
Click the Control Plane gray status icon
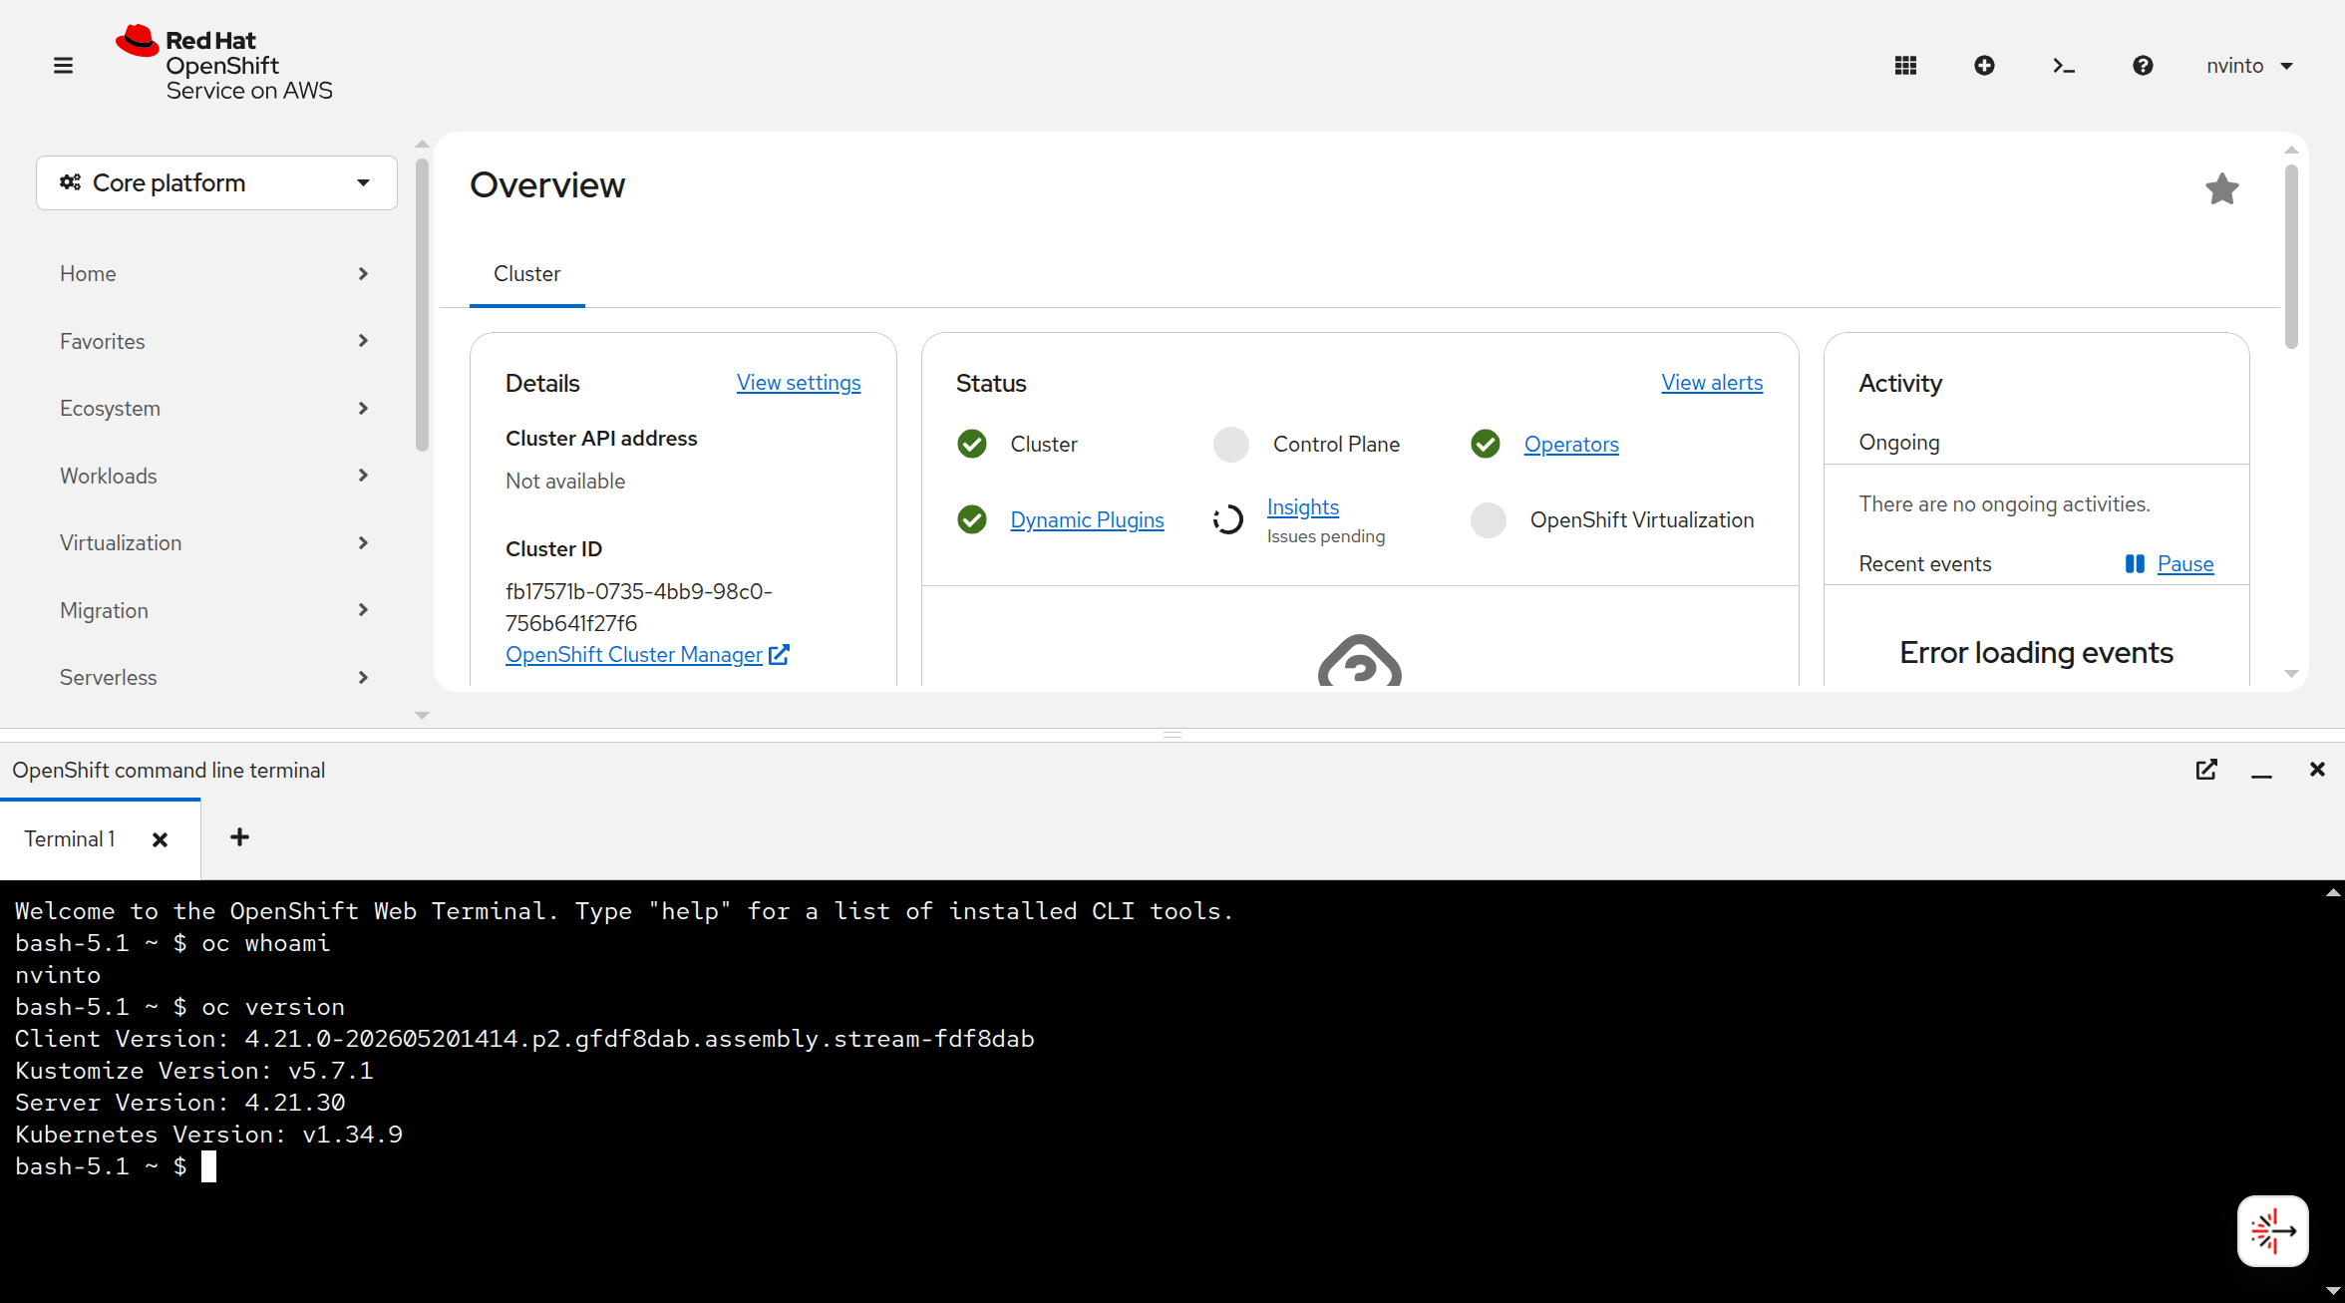[1231, 445]
